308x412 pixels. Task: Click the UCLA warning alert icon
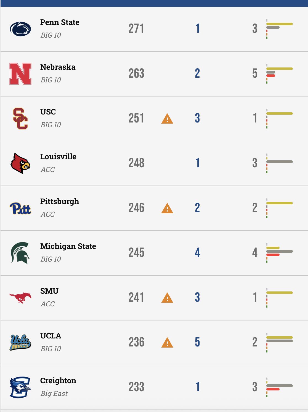(x=167, y=342)
